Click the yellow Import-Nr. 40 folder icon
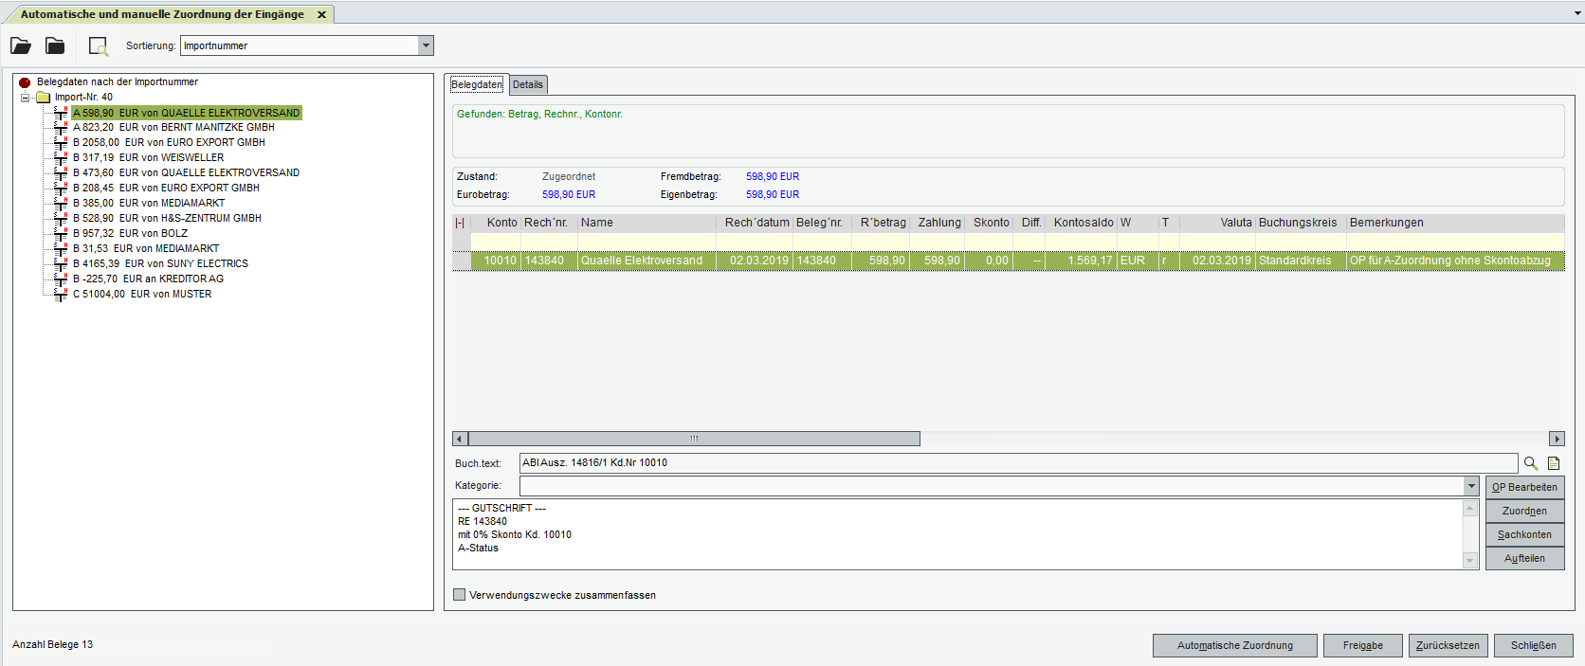This screenshot has height=666, width=1585. (43, 98)
